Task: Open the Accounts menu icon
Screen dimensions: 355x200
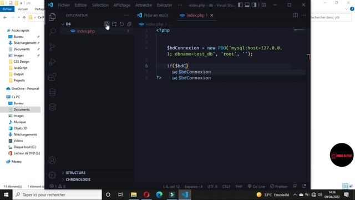Action: [52, 160]
